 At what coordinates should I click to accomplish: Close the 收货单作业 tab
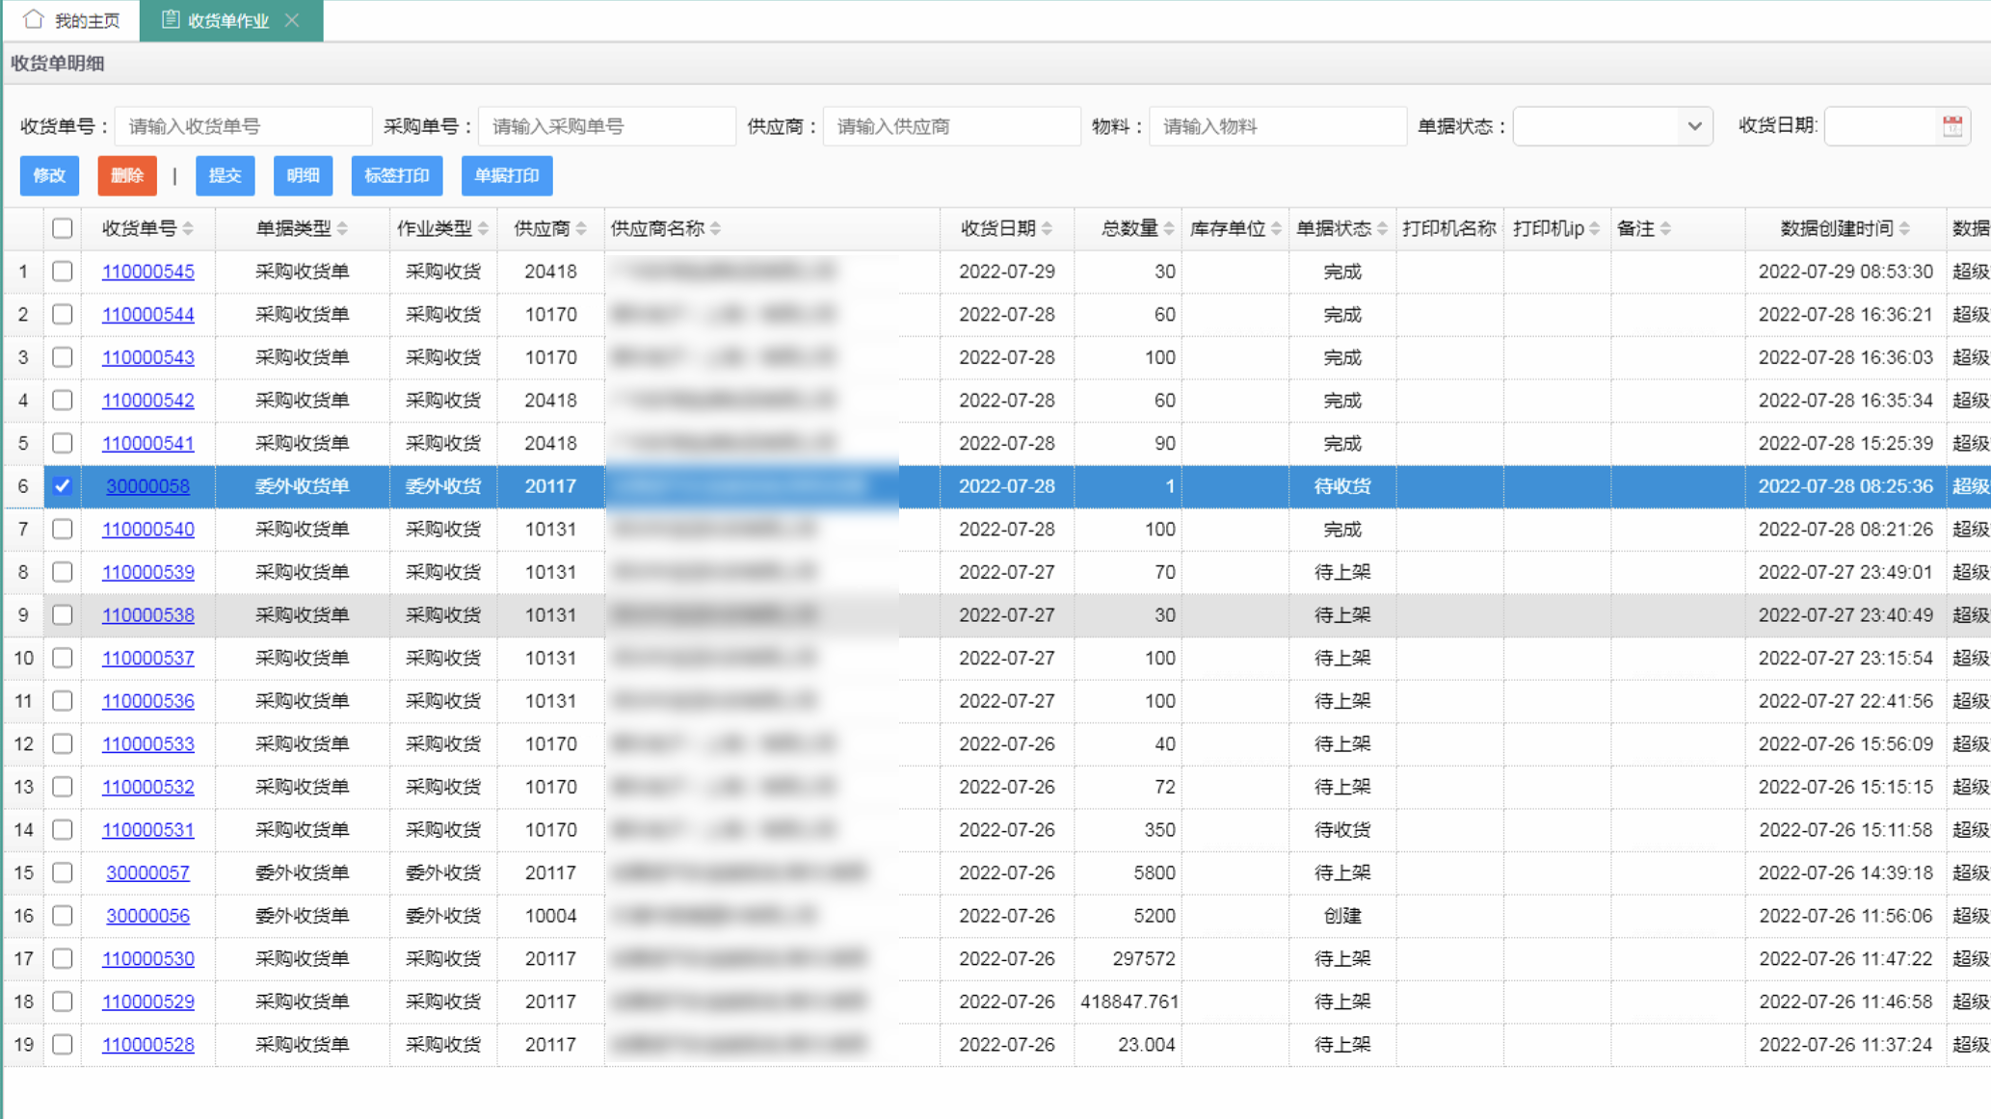click(x=292, y=20)
